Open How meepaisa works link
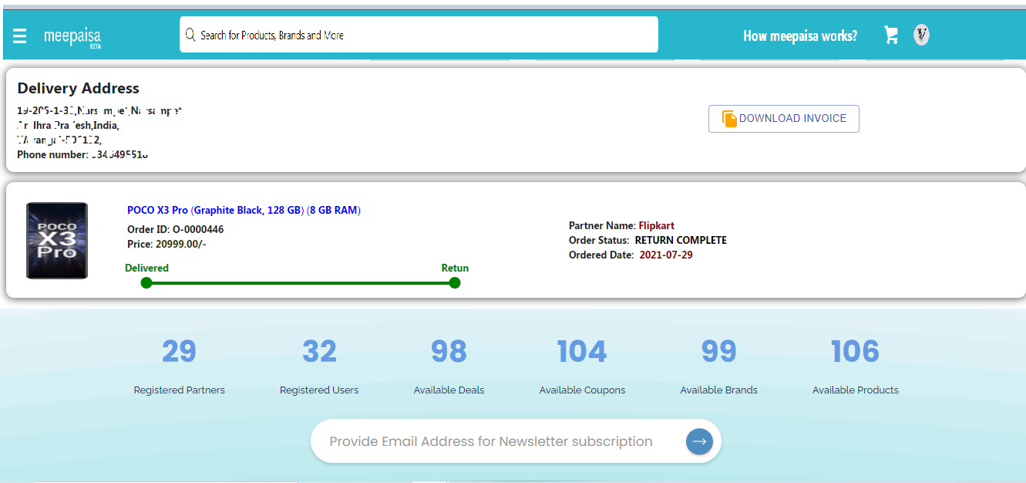The width and height of the screenshot is (1026, 483). (x=800, y=35)
